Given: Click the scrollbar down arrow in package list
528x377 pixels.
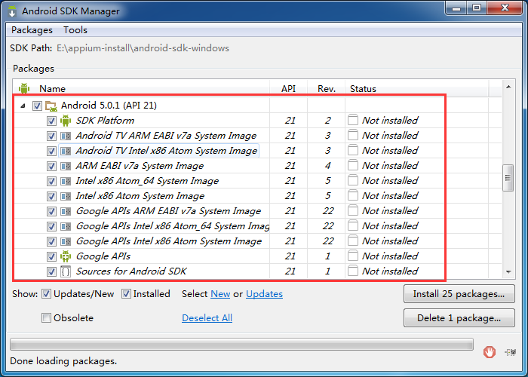Looking at the screenshot, I should click(508, 272).
